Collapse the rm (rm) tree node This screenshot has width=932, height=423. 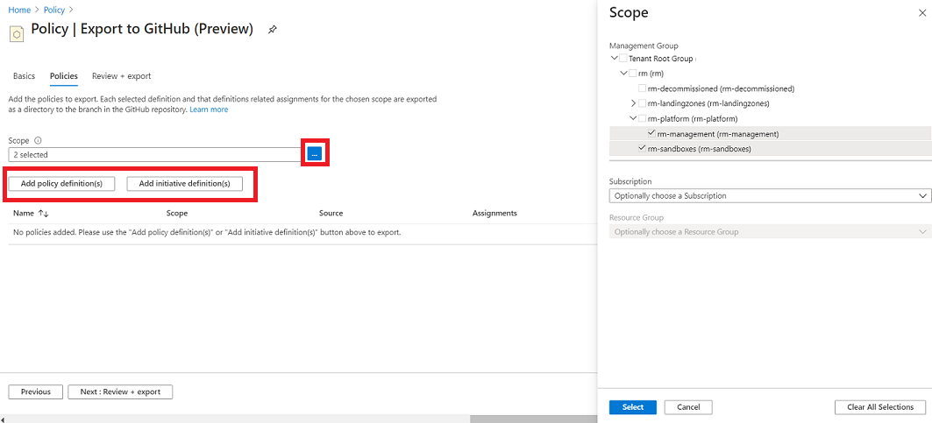pos(623,73)
